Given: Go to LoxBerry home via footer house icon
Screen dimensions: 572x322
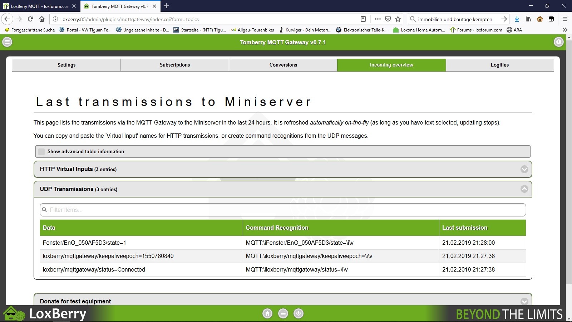Looking at the screenshot, I should [267, 314].
